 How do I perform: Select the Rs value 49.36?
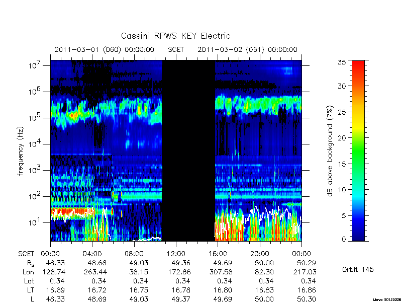click(181, 263)
